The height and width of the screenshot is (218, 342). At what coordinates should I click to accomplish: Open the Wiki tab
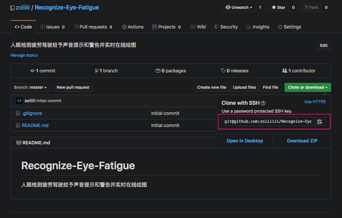click(x=198, y=27)
